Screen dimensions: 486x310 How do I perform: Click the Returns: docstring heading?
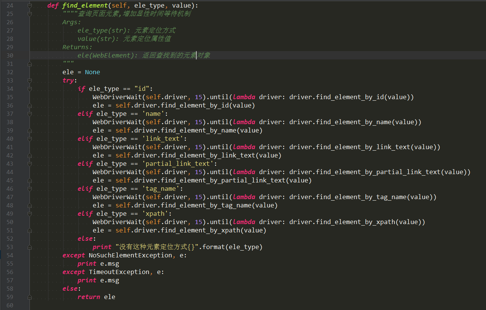point(78,47)
